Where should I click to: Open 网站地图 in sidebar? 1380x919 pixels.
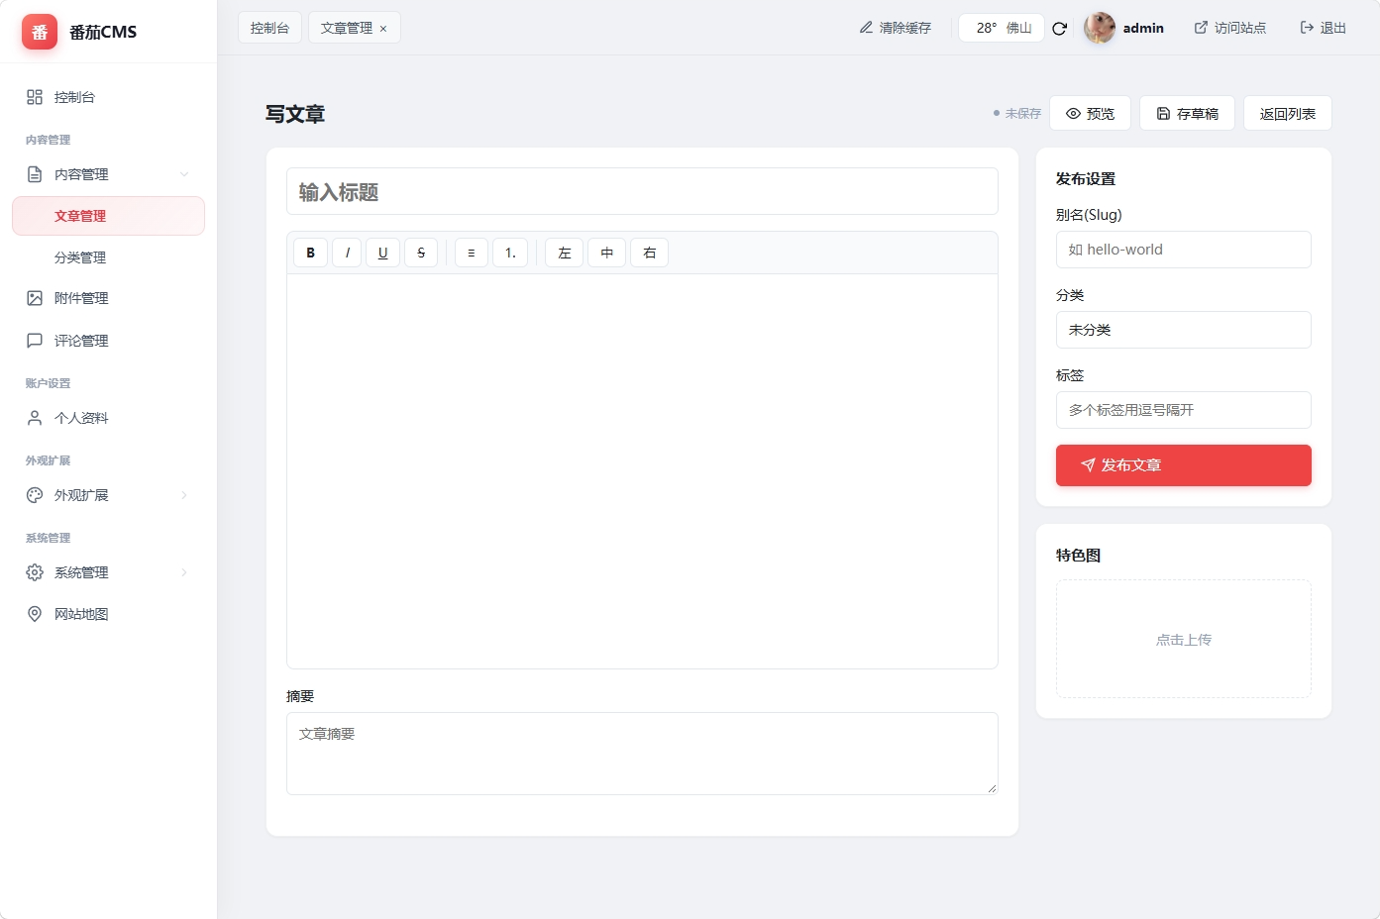point(108,614)
